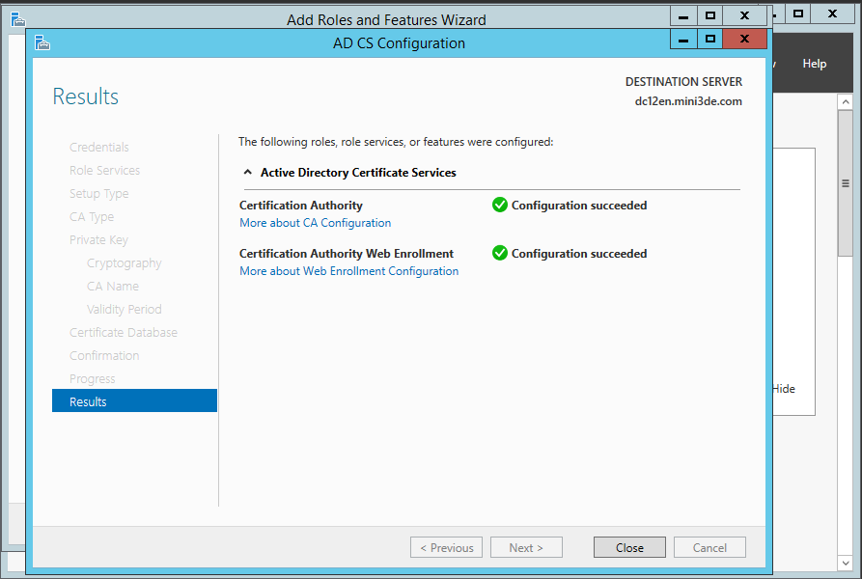This screenshot has height=579, width=862.
Task: Click the AD CS Configuration window icon
Action: point(42,42)
